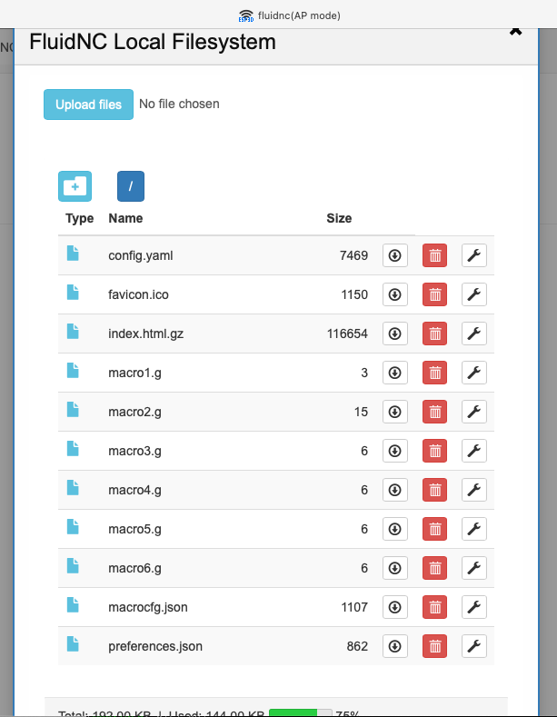Delete index.html.gz file
The width and height of the screenshot is (557, 717).
(435, 334)
